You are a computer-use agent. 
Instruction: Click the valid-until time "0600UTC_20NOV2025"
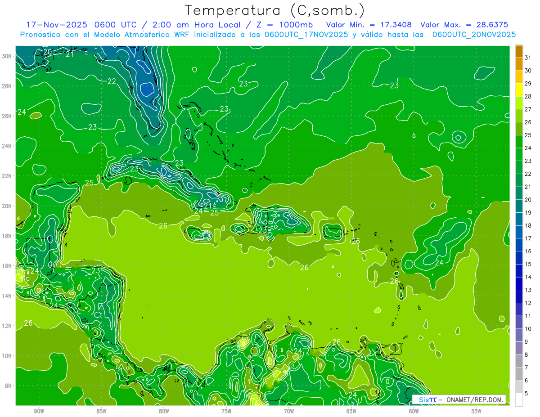point(474,34)
